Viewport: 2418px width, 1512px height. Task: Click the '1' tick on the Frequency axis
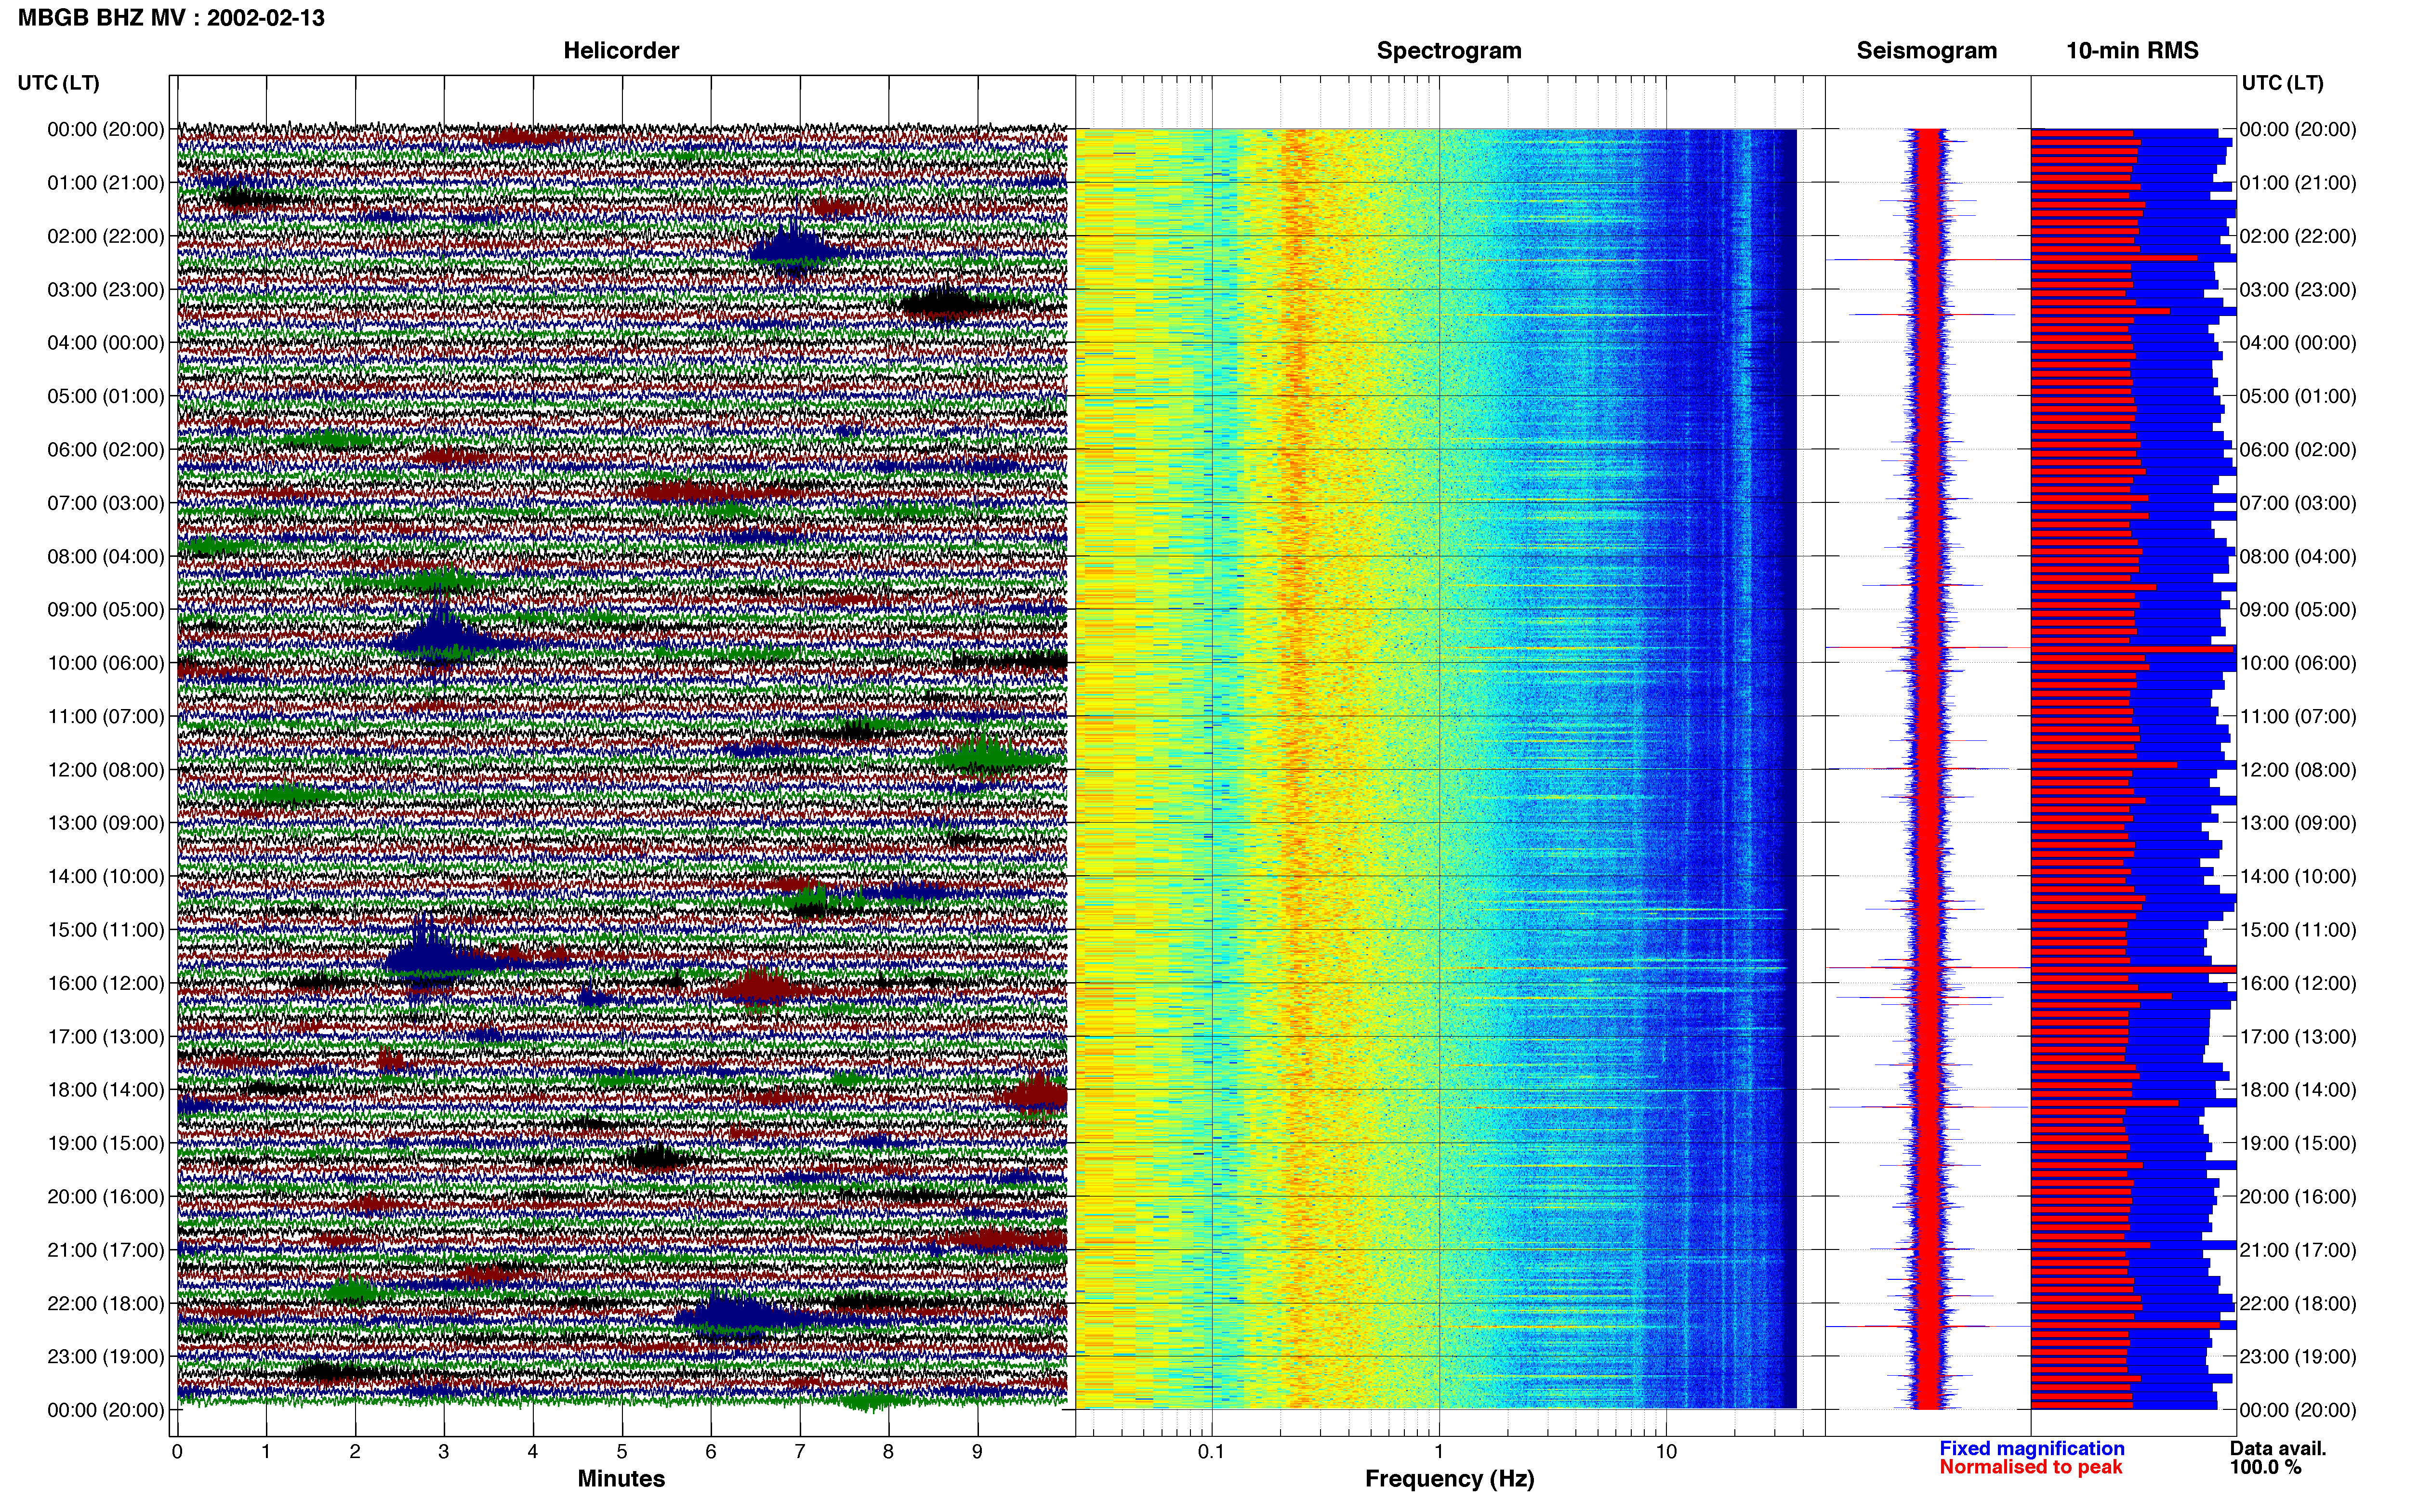click(x=1439, y=1452)
